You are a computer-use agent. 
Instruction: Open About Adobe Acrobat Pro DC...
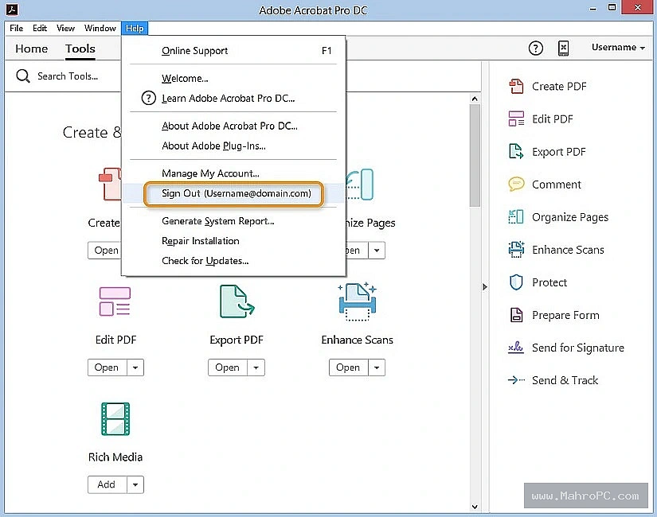tap(233, 126)
